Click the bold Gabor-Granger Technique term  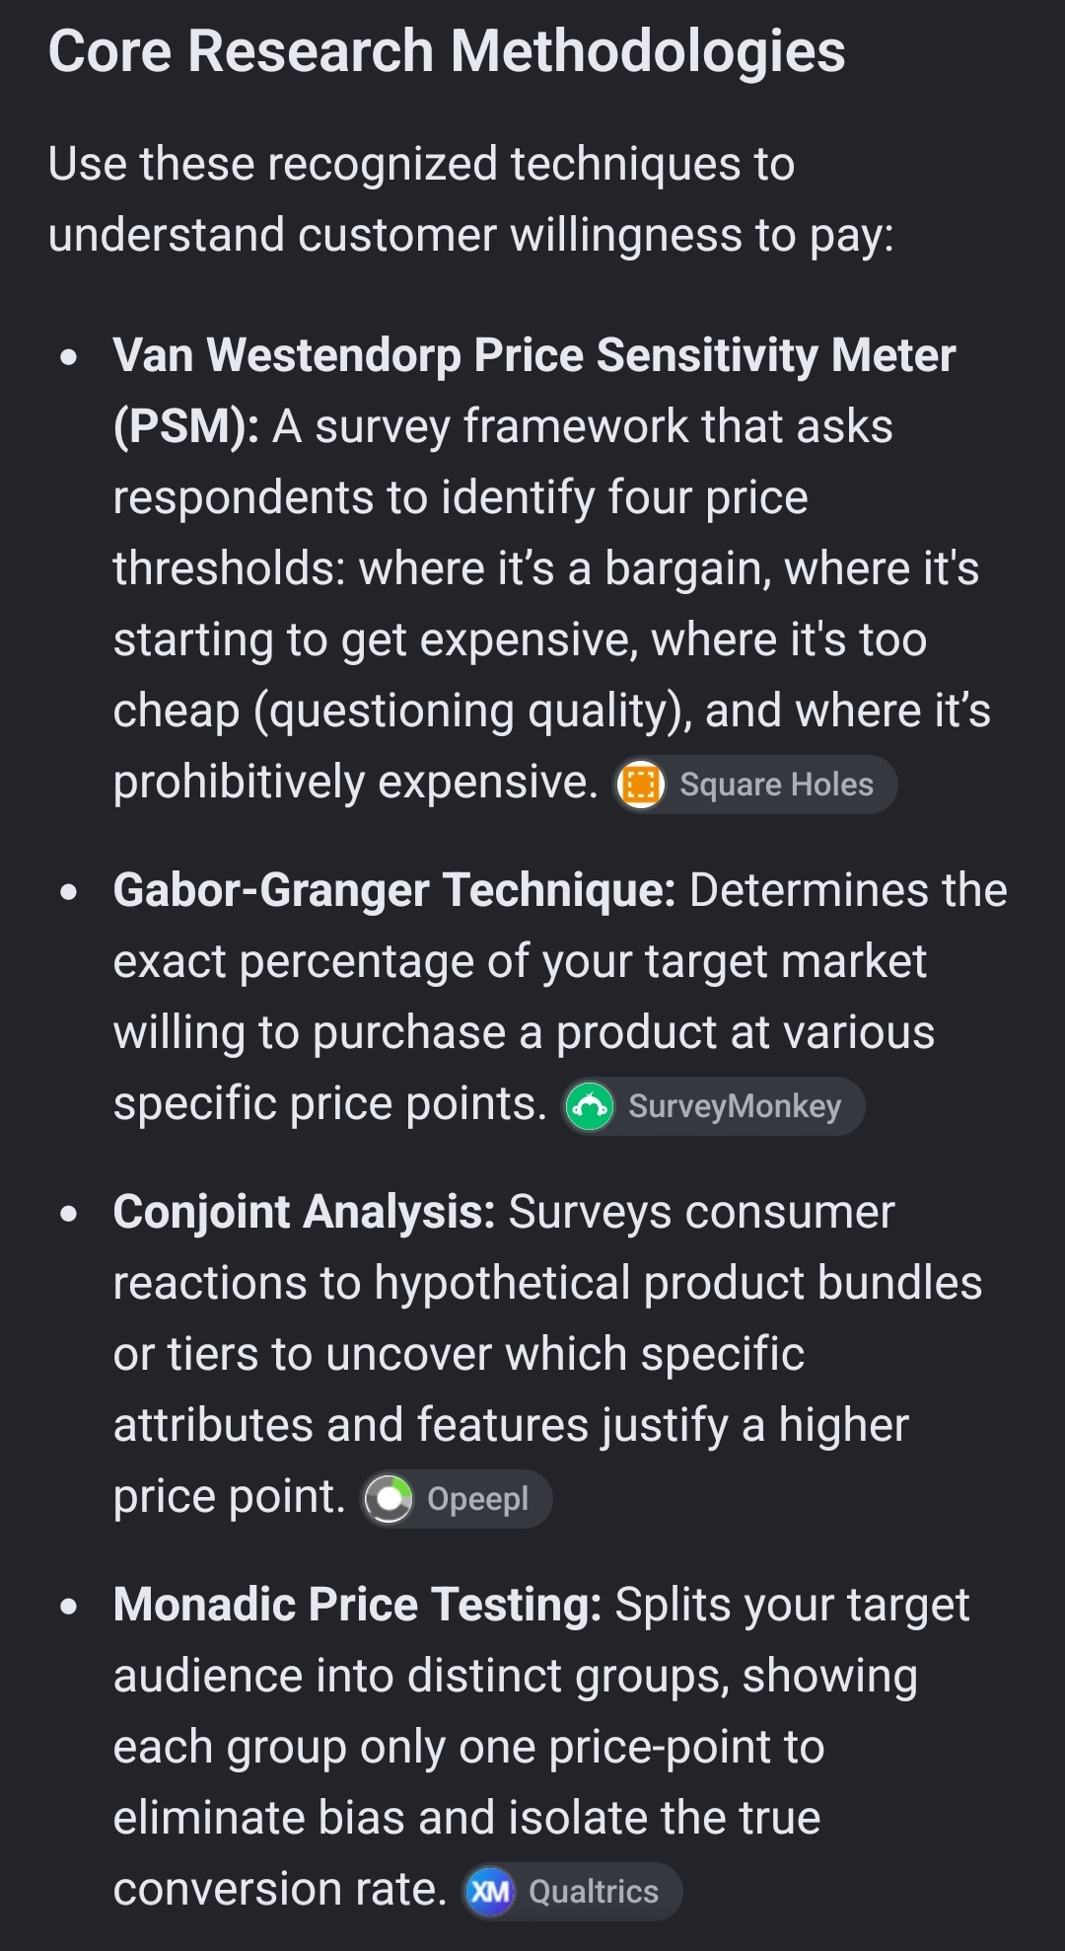click(x=394, y=890)
